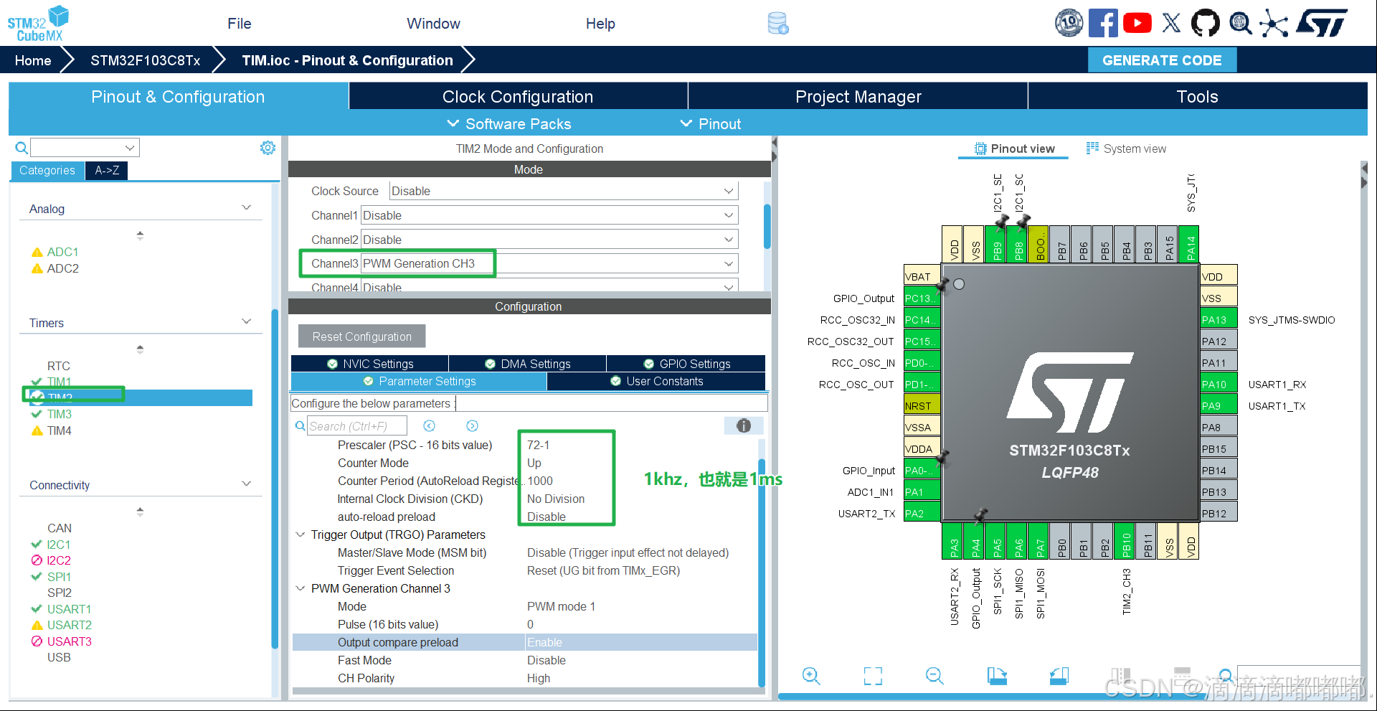Click the PC13 GPIO_Output pin
The width and height of the screenshot is (1377, 711).
pyautogui.click(x=922, y=298)
